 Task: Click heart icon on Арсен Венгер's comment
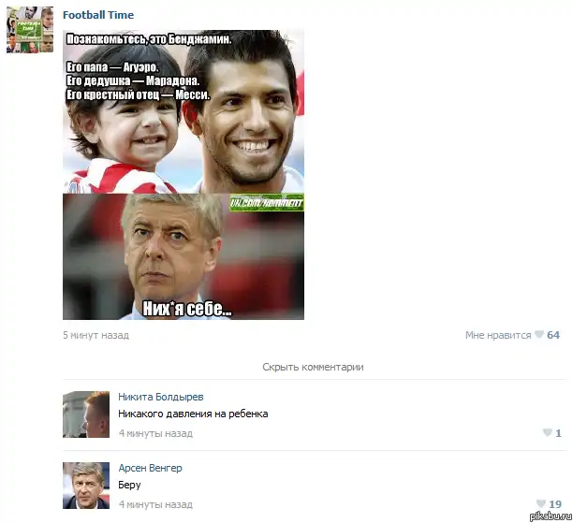tap(541, 504)
